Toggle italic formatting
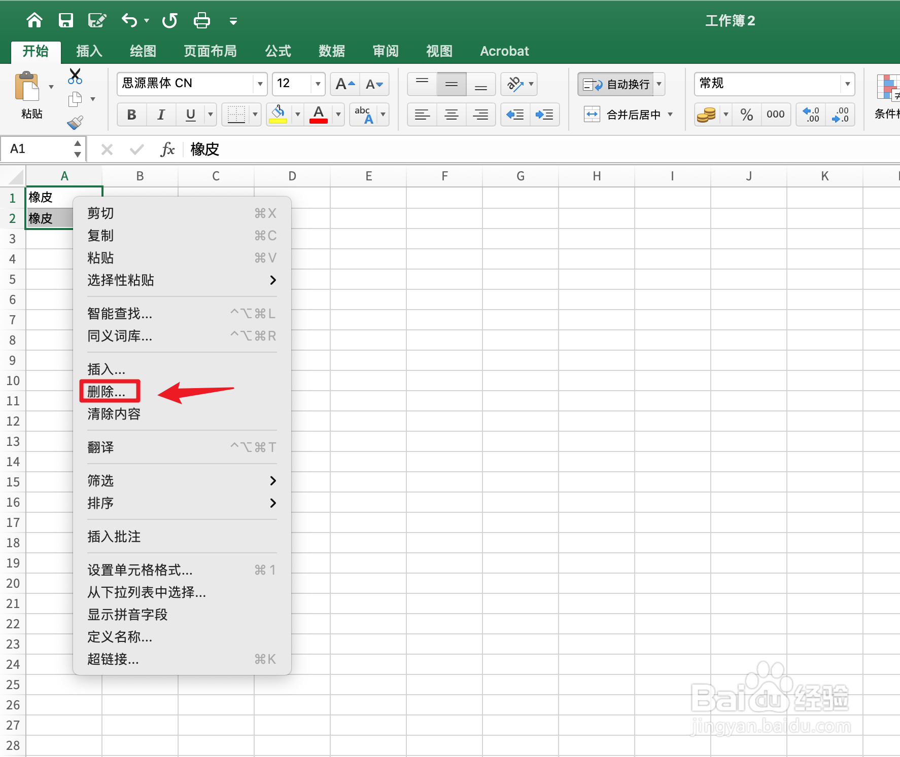Screen dimensions: 900x757 coord(161,115)
